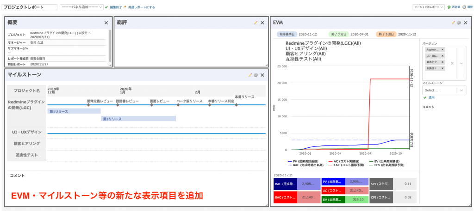Open the 履歴 history link
474x211 pixels.
pyautogui.click(x=470, y=7)
